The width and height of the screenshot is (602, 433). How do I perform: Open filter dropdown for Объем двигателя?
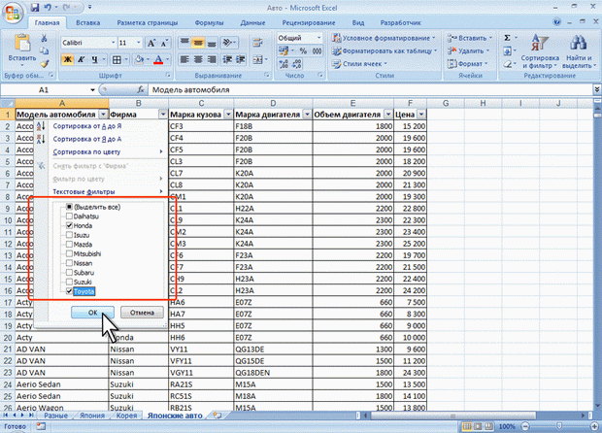pos(388,115)
